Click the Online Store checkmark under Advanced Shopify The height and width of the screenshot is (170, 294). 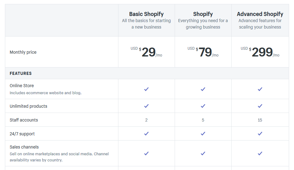(x=260, y=89)
